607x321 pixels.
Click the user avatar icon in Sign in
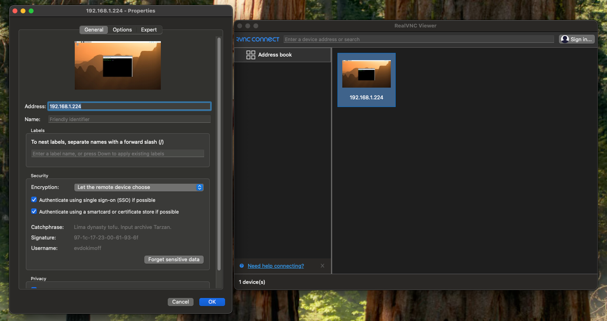coord(565,39)
